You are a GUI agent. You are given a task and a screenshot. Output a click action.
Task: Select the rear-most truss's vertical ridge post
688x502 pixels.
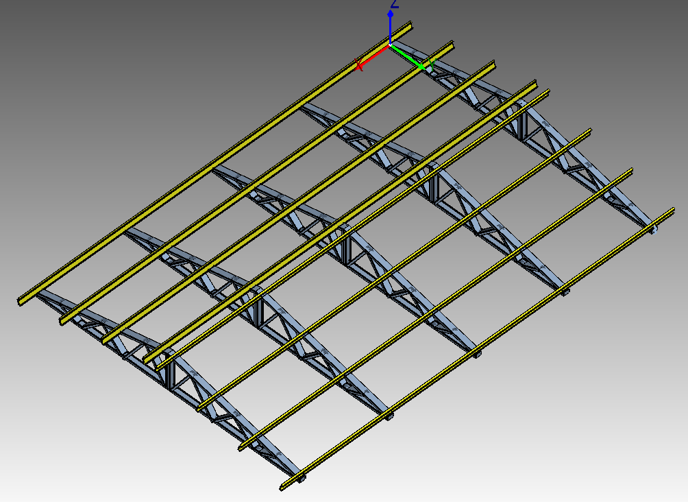click(x=522, y=121)
